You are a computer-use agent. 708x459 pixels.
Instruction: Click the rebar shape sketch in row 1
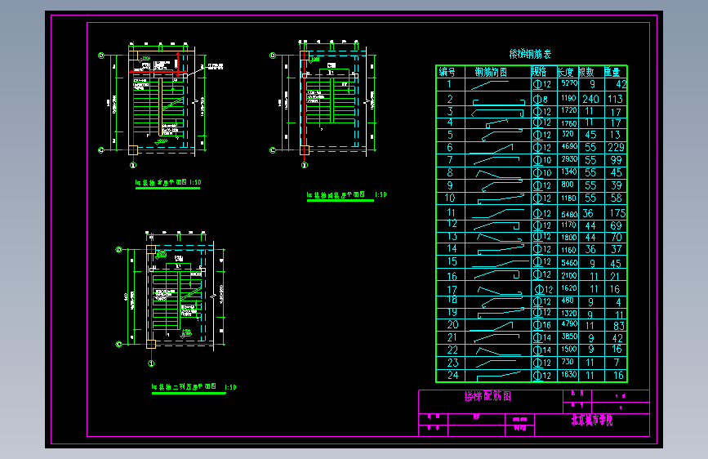[490, 84]
